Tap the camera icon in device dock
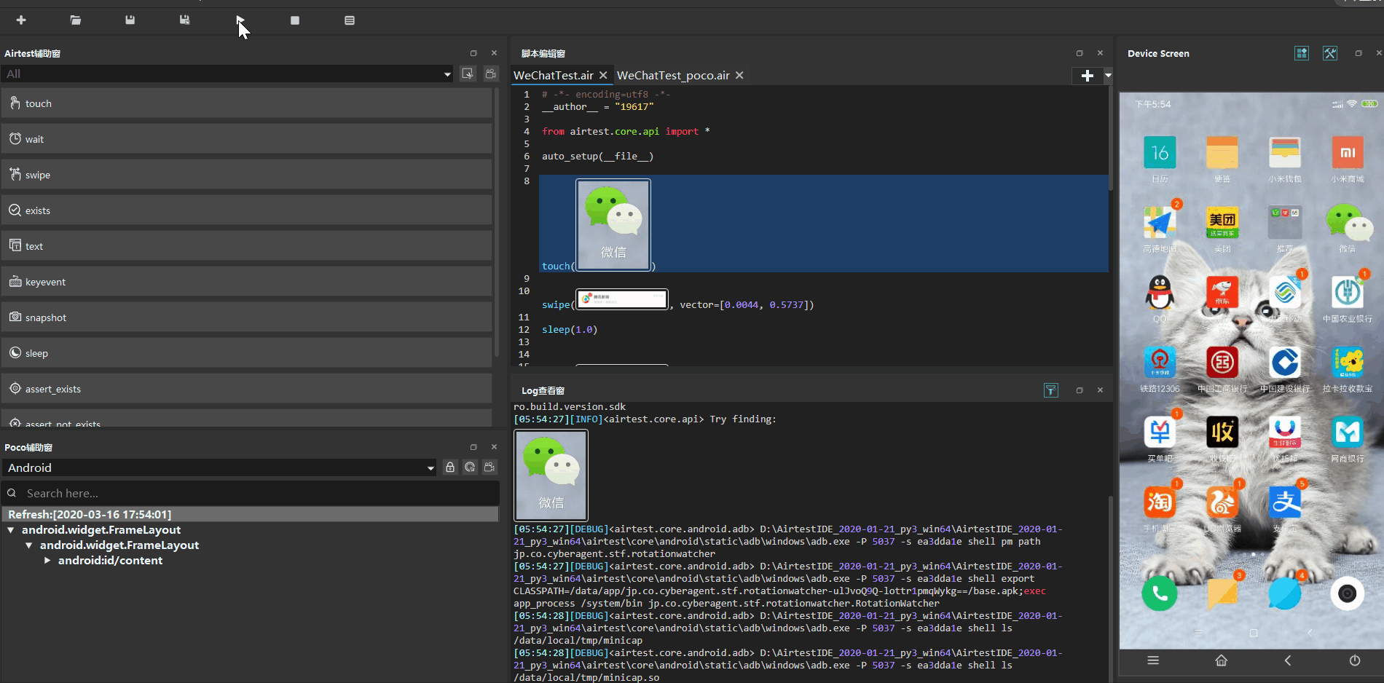Screen dimensions: 1384x683 [x=1348, y=594]
